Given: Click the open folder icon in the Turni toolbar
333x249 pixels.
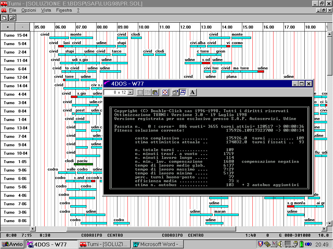Looking at the screenshot, I should pos(12,18).
